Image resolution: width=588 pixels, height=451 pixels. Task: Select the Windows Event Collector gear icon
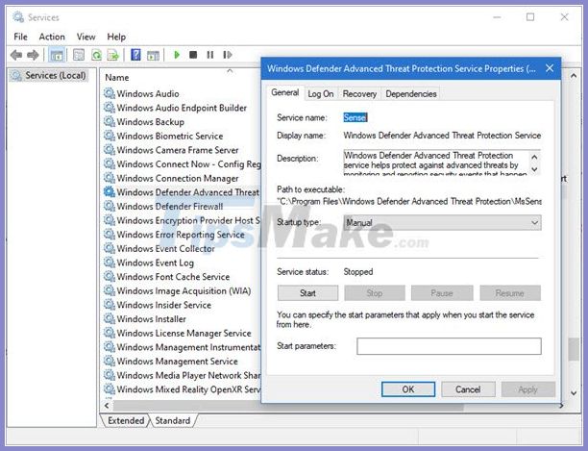[110, 248]
